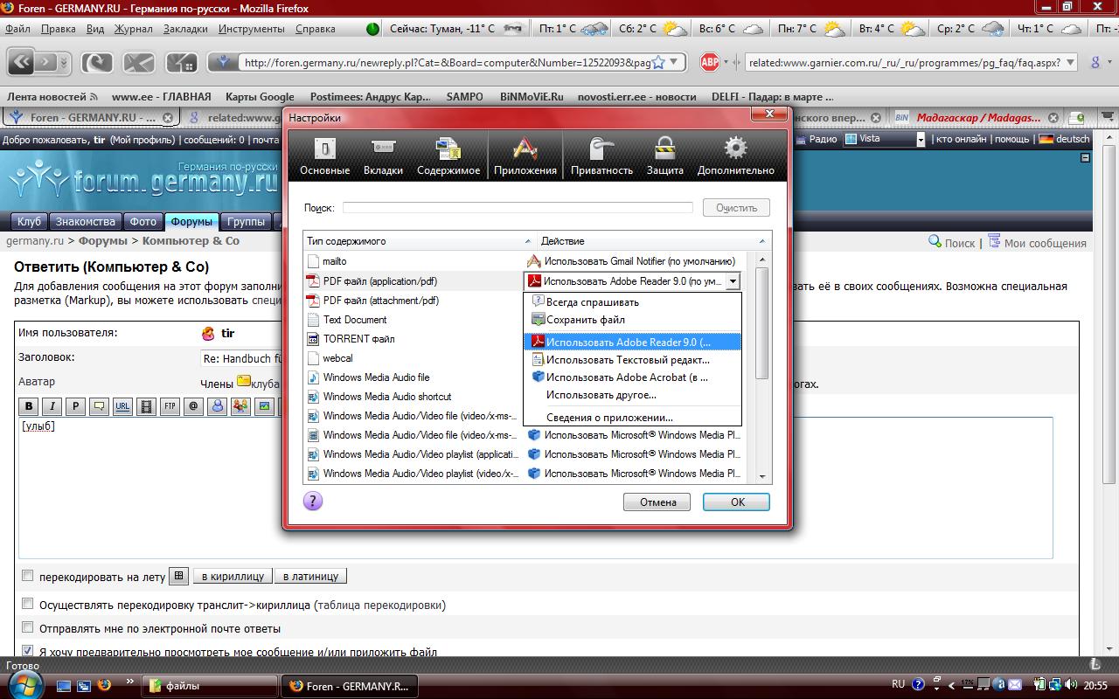Select Использовать Текстовый редактор option

632,359
